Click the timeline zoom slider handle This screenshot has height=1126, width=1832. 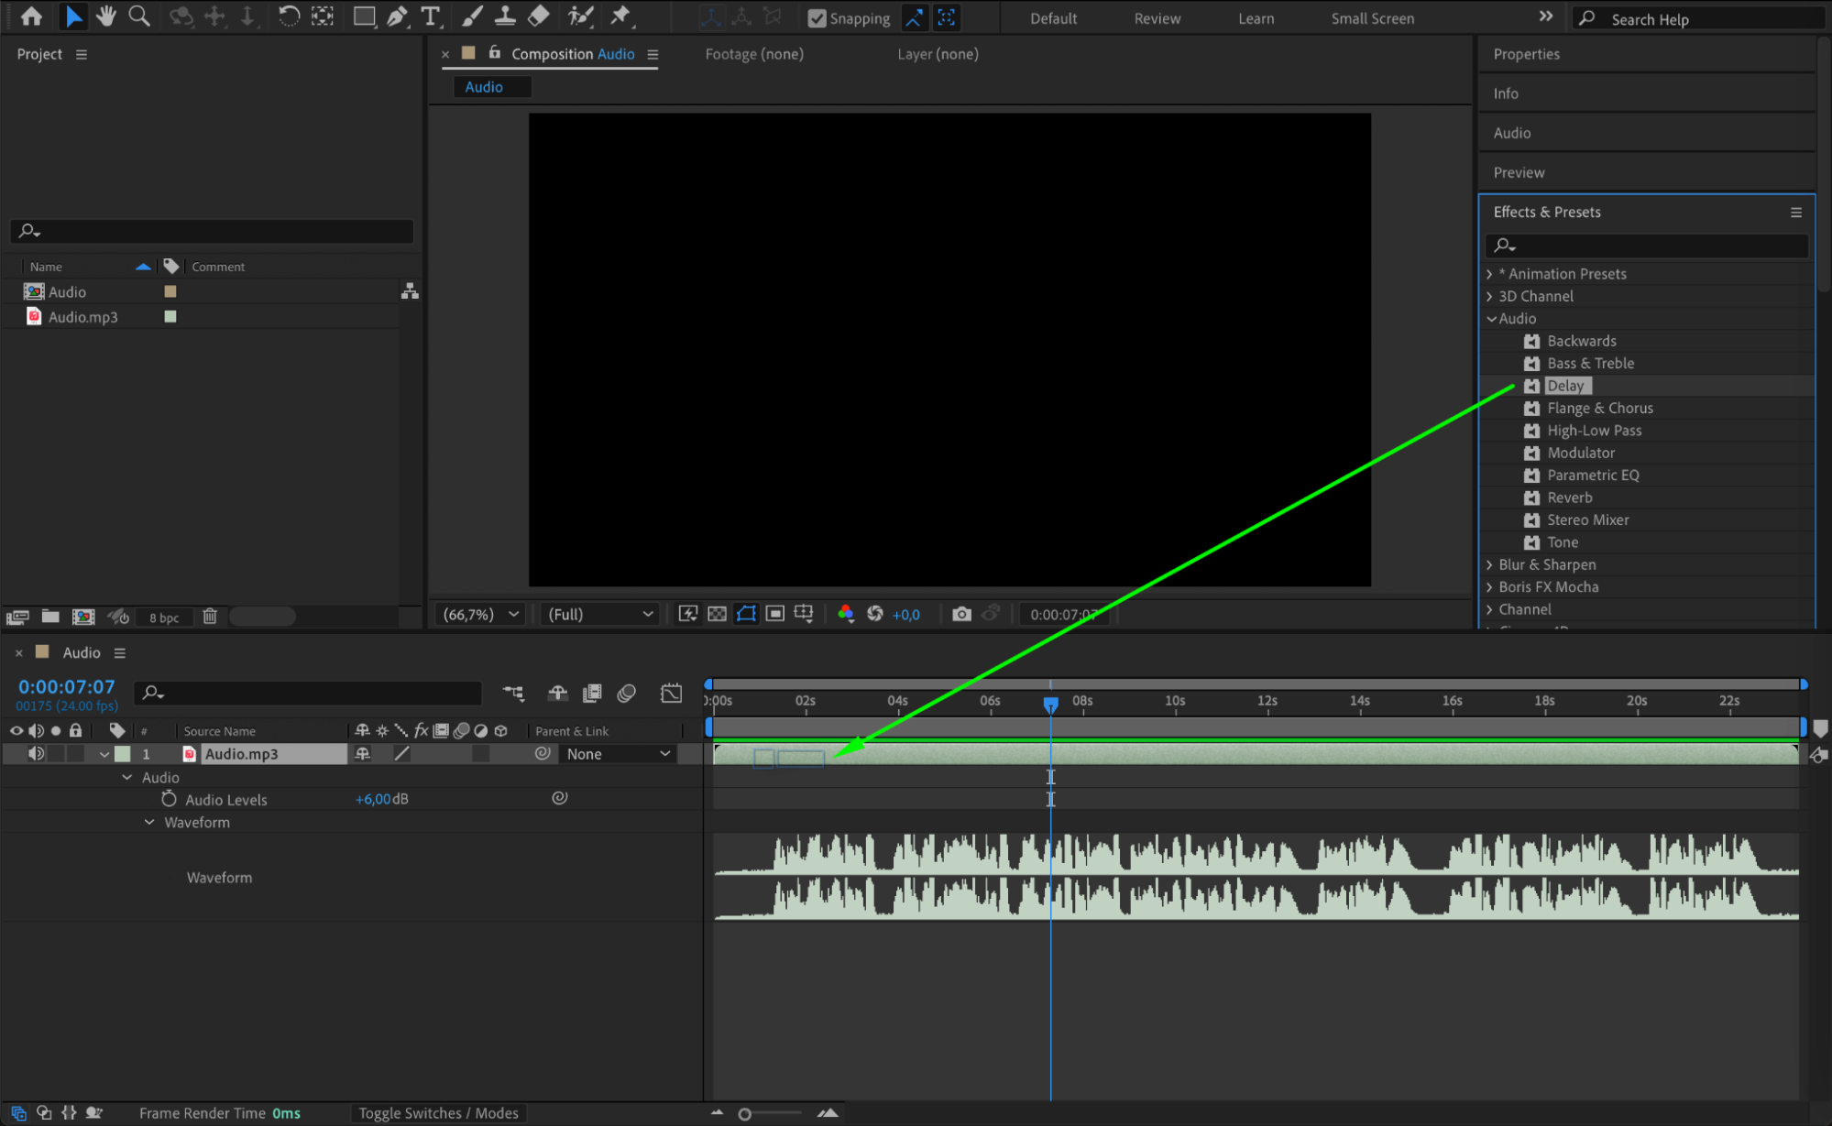(745, 1114)
